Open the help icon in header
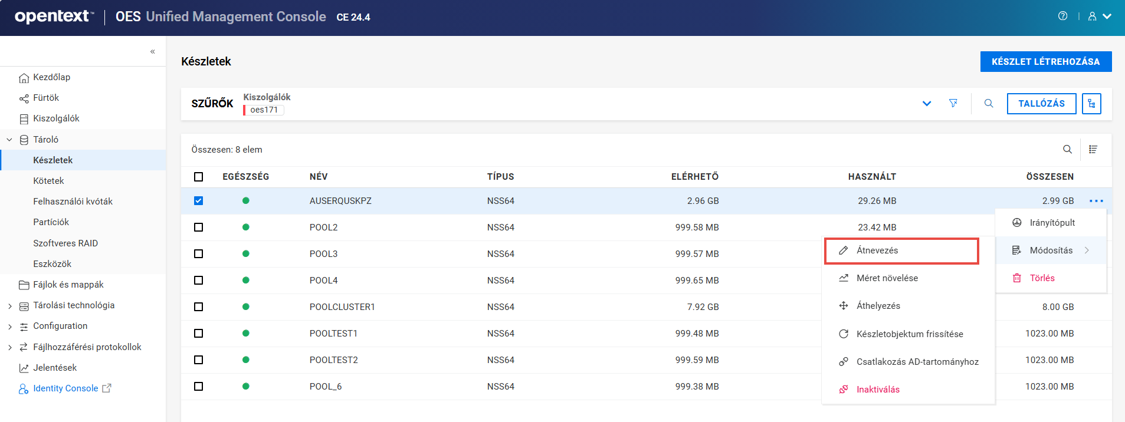The height and width of the screenshot is (422, 1125). pyautogui.click(x=1062, y=17)
